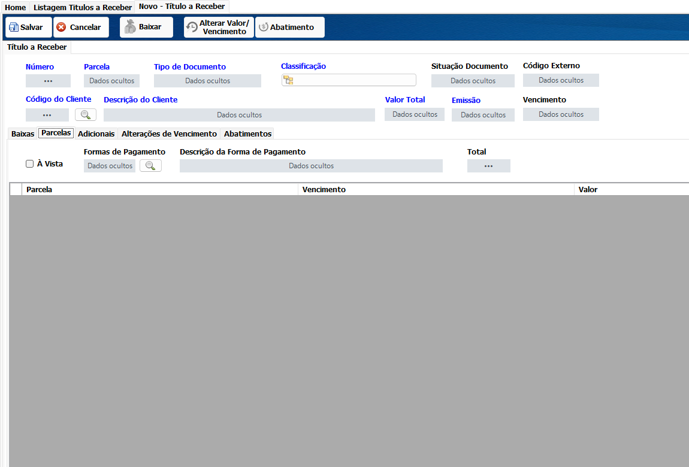Select the Novo - Título a Receber tab
This screenshot has width=689, height=467.
click(x=182, y=7)
